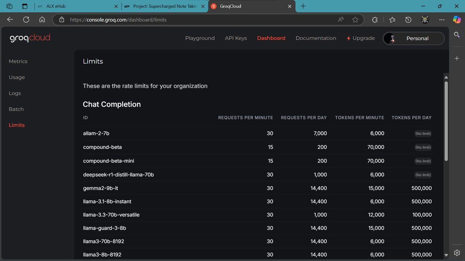Click the gemma2-9b-it model ID
The height and width of the screenshot is (261, 465).
100,188
